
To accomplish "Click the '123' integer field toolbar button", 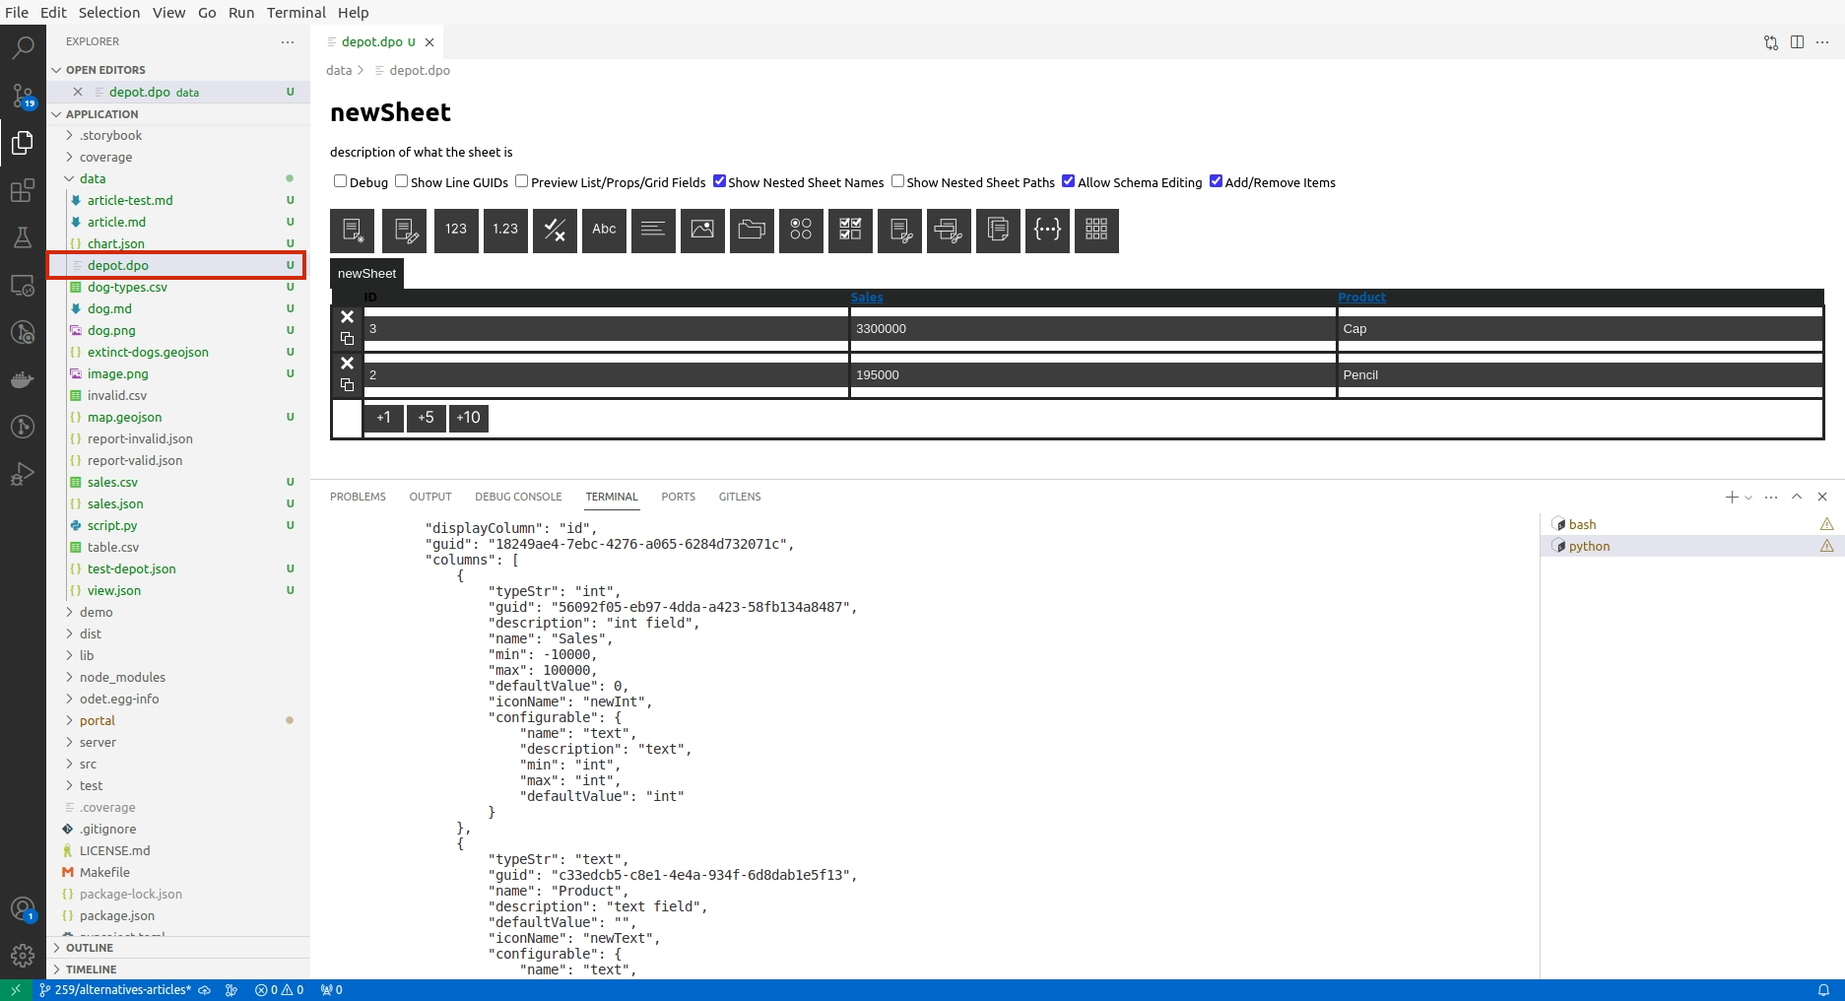I will coord(456,231).
